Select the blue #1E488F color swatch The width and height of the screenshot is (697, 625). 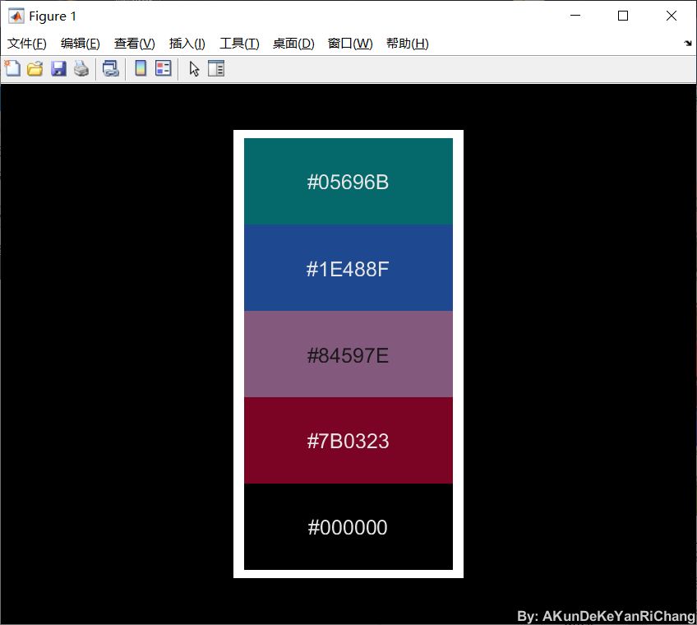click(x=348, y=268)
